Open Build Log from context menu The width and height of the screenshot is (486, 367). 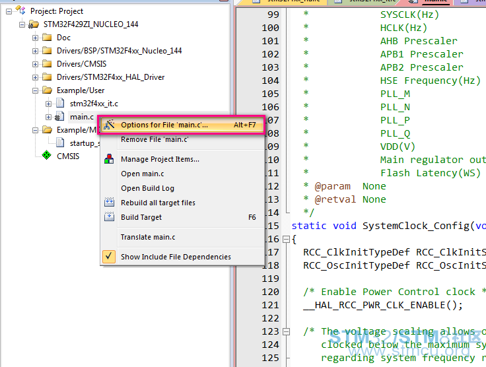(x=182, y=188)
